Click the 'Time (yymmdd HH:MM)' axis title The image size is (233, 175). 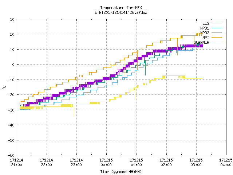click(x=121, y=172)
